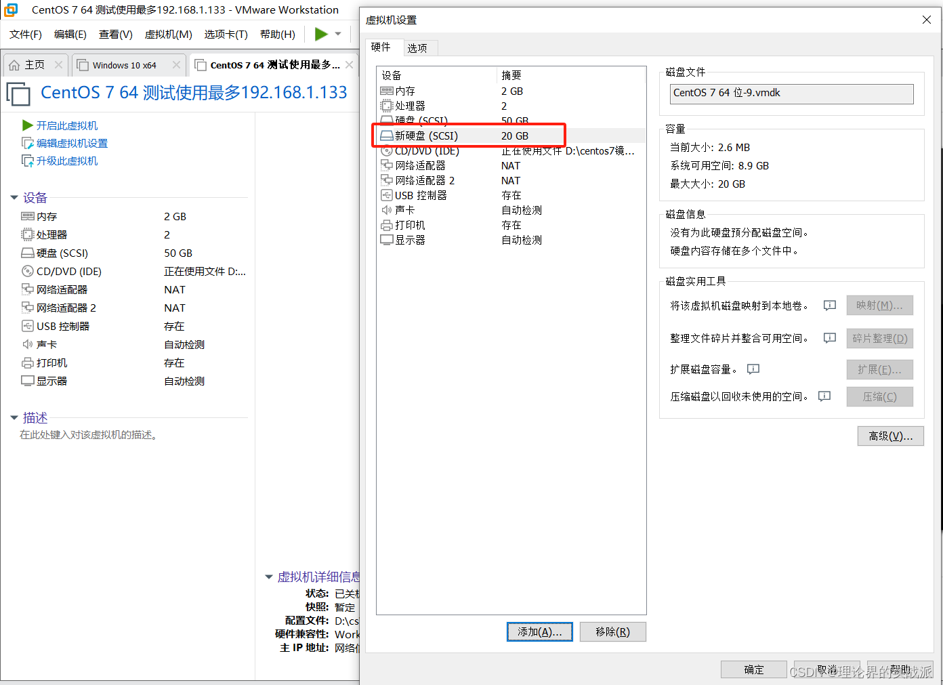943x685 pixels.
Task: Click the VMware Workstation title bar icon
Action: [x=11, y=9]
